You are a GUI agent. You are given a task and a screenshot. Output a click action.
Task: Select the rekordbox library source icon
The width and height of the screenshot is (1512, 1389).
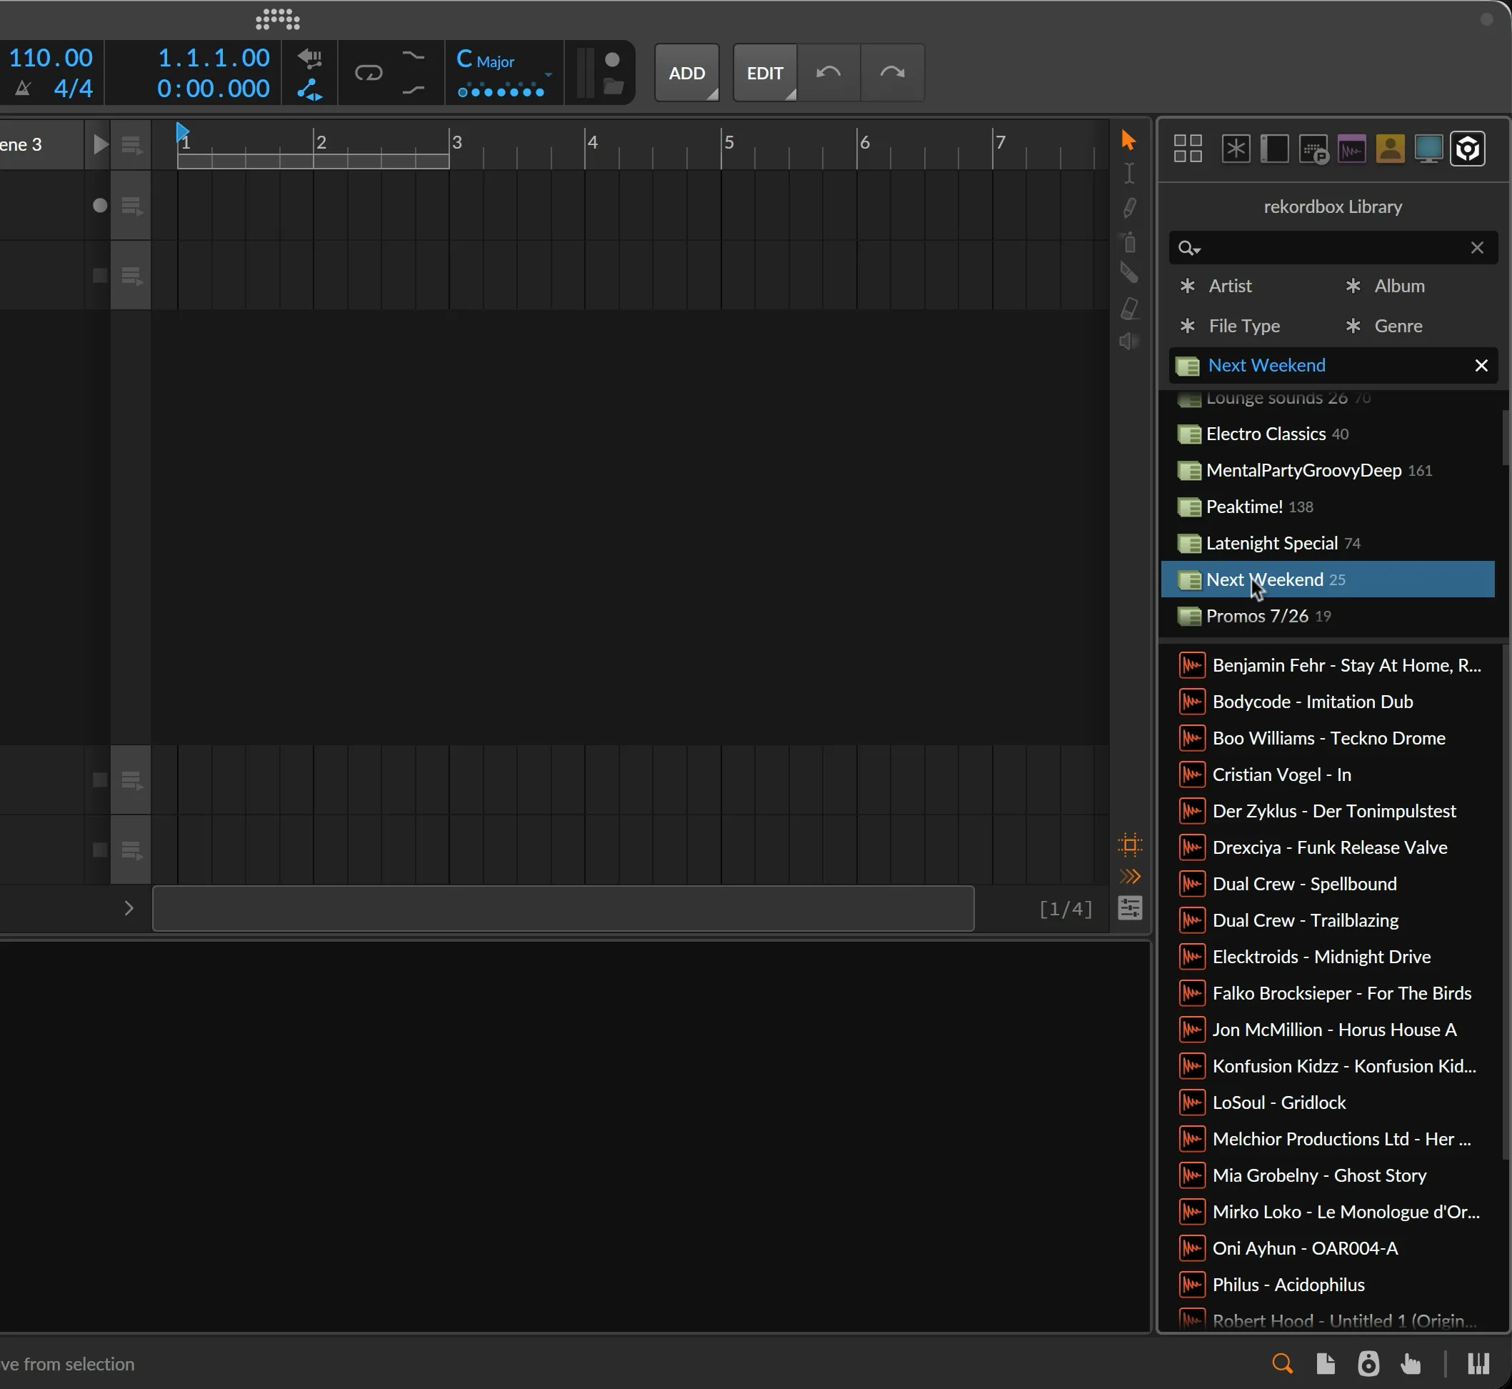tap(1467, 148)
